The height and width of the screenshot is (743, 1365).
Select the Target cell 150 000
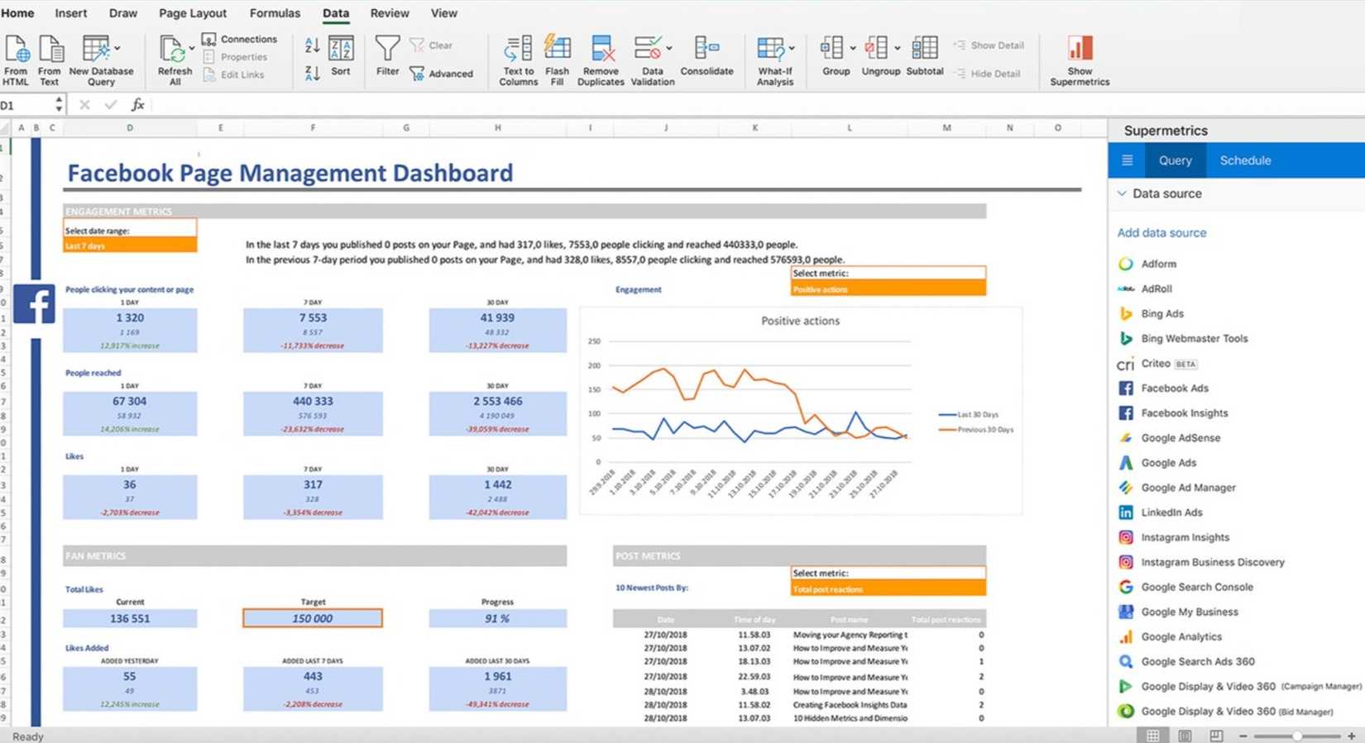[313, 618]
